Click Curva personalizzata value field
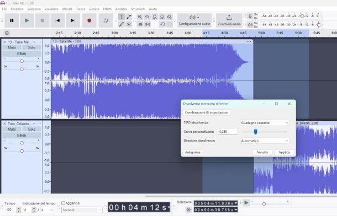This screenshot has width=337, height=216. 228,132
